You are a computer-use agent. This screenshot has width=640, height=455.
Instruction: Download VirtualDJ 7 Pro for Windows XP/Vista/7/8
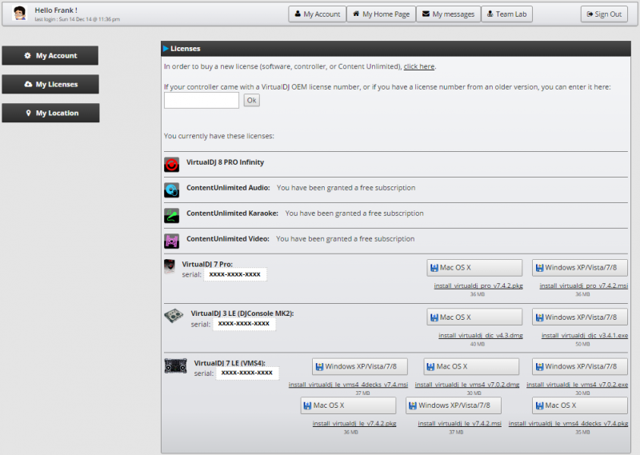click(579, 268)
